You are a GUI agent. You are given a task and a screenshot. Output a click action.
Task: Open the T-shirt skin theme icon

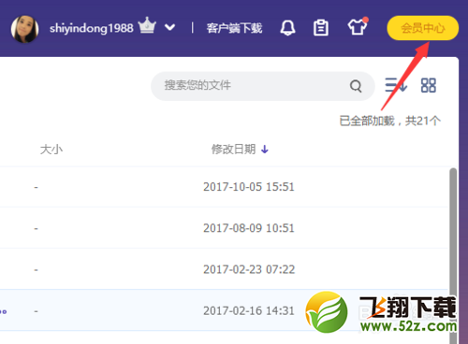click(358, 26)
